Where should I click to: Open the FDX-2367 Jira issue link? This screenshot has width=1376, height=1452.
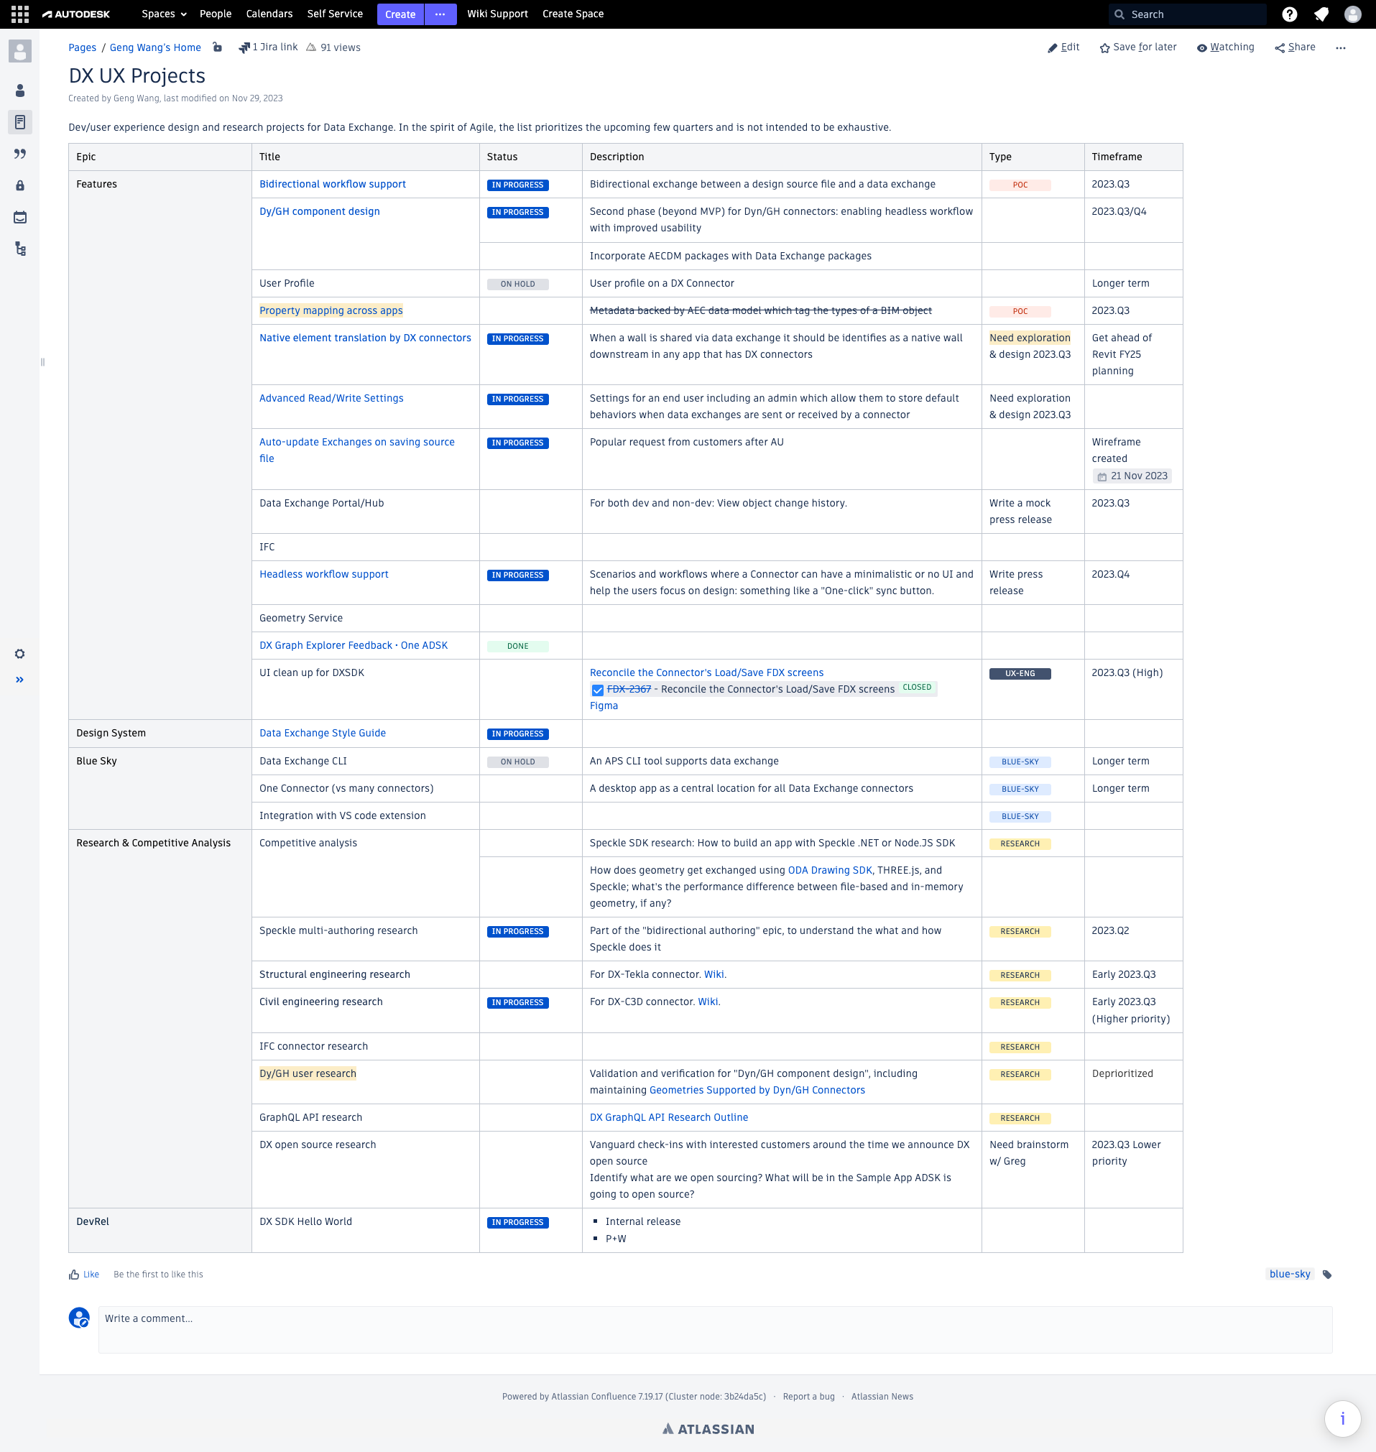[x=629, y=689]
